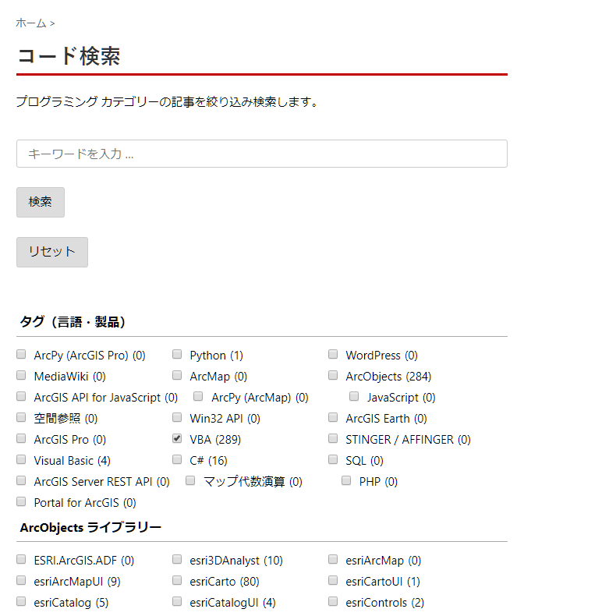The image size is (616, 616).
Task: Check the esriCatalogUI (4) checkbox
Action: [177, 601]
